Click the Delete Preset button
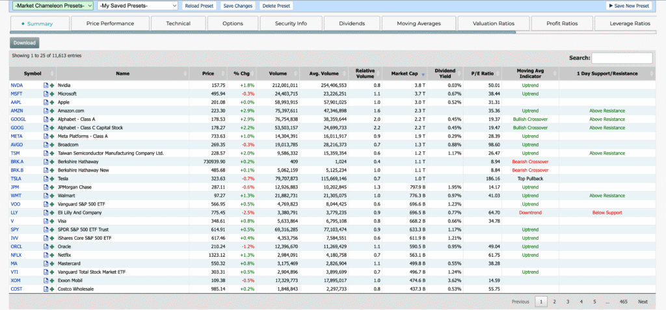The image size is (666, 310). pos(276,6)
